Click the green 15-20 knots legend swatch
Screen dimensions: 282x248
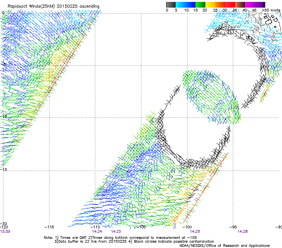tap(200, 5)
